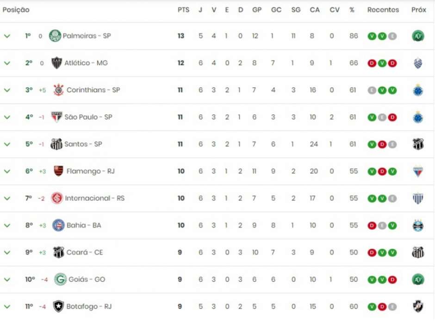The image size is (435, 331).
Task: Click Grêmio crest in Bahia's Próx column
Action: [x=419, y=225]
